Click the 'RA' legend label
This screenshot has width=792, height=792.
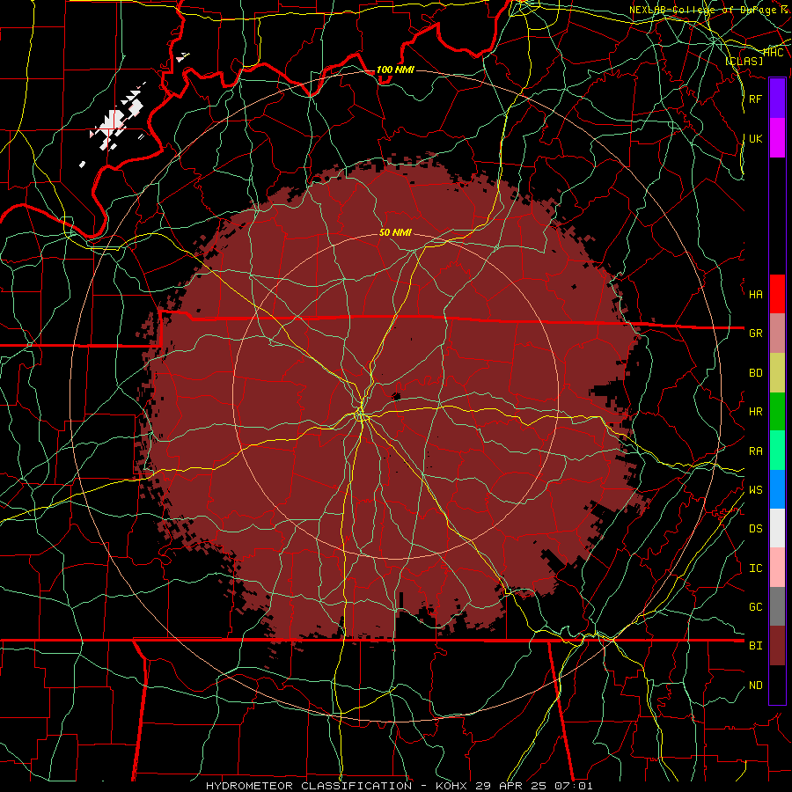(756, 451)
